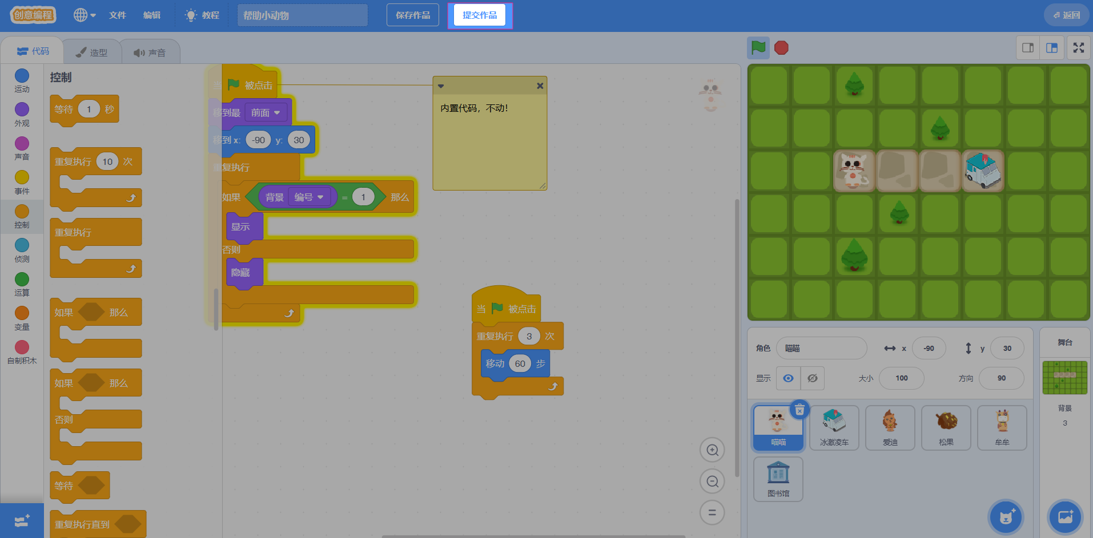Select the 运算 block category

(x=22, y=285)
